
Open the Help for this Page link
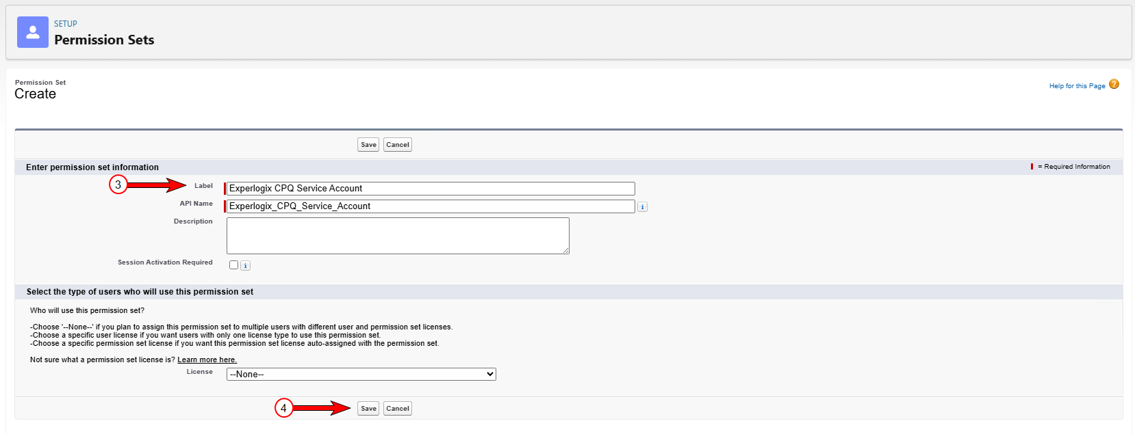tap(1077, 86)
